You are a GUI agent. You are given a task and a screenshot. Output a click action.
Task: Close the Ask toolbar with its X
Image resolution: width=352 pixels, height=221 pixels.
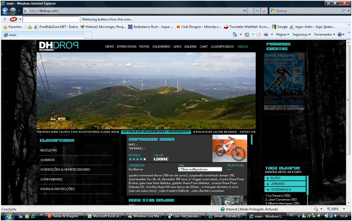5,19
